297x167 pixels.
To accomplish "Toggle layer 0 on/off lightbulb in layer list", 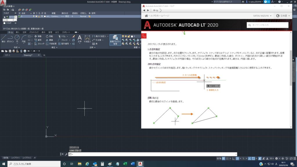I will point(34,17).
